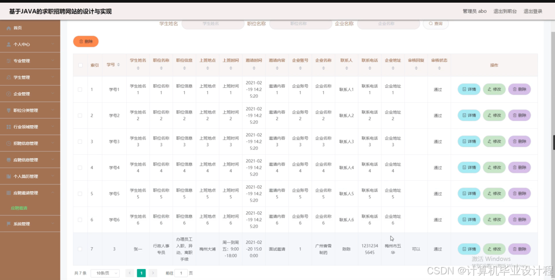
Task: Tick the select-all checkbox in table header
Action: pyautogui.click(x=80, y=65)
